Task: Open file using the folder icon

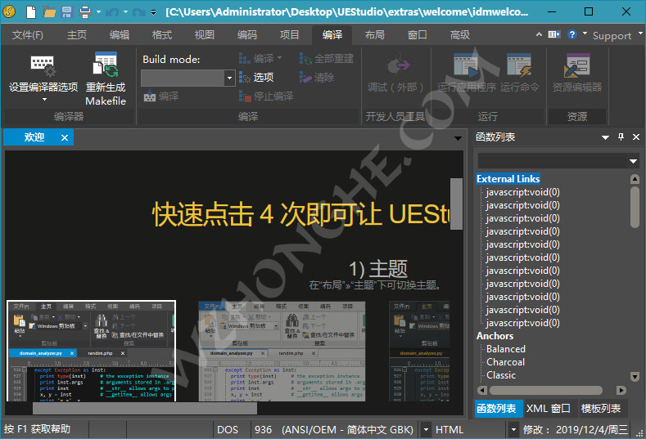Action: pyautogui.click(x=49, y=12)
